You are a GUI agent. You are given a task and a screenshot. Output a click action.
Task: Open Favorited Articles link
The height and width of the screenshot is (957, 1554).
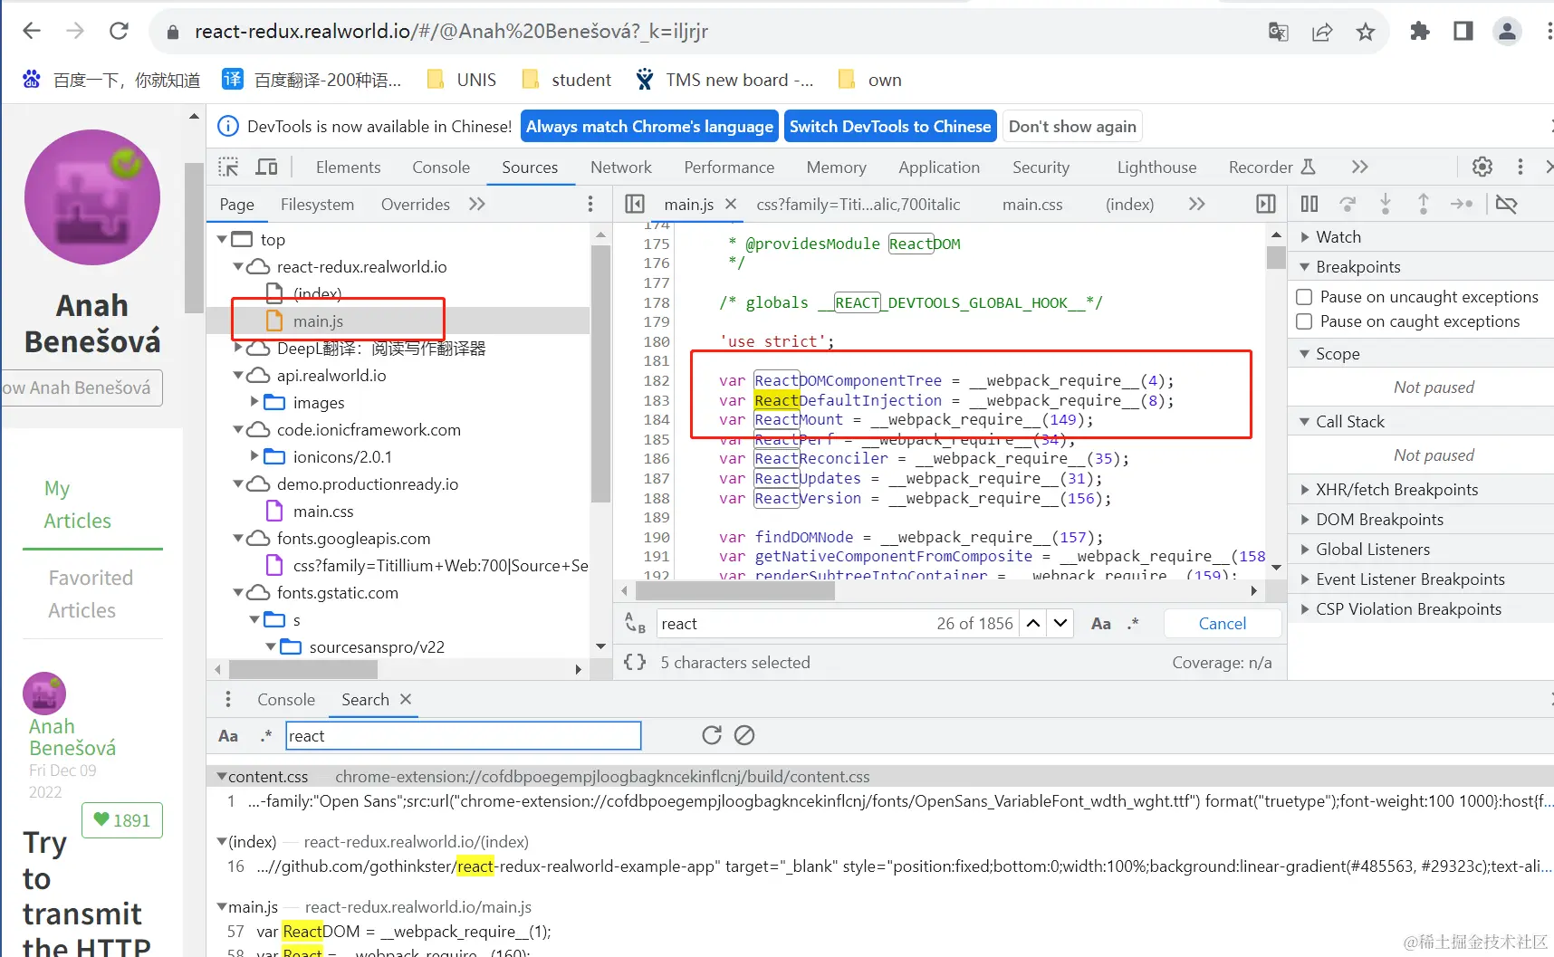click(91, 594)
